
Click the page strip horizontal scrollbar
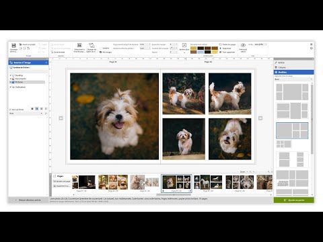(174, 194)
